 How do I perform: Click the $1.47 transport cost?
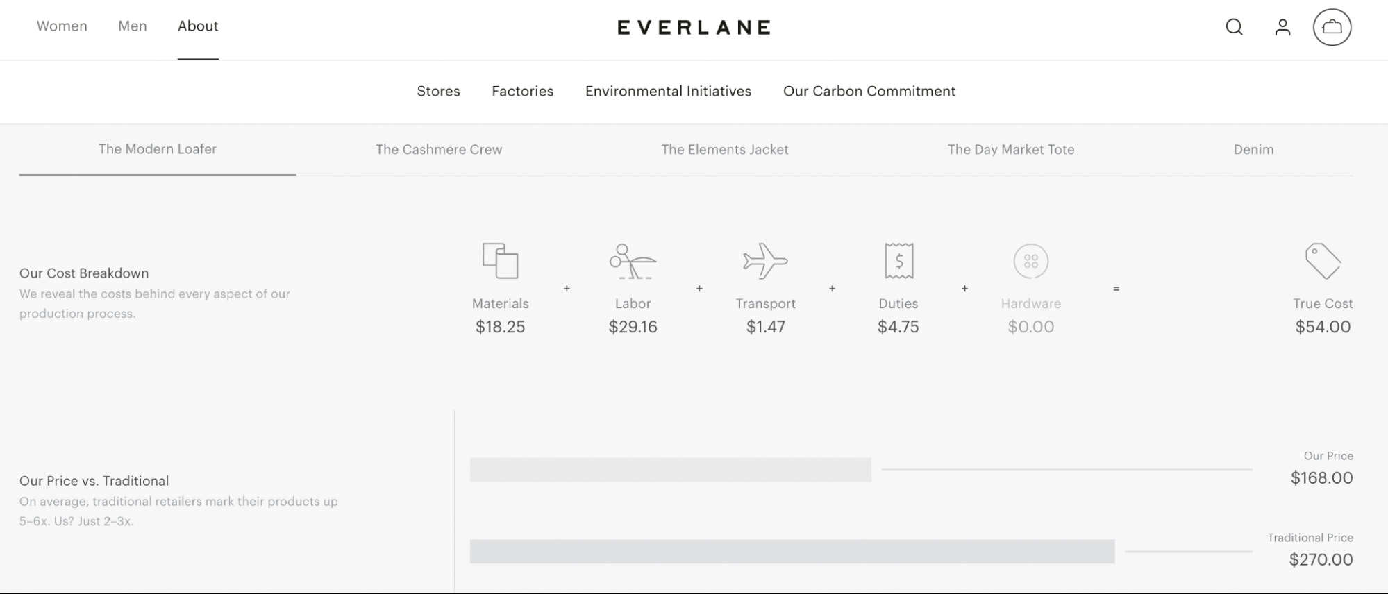point(765,327)
